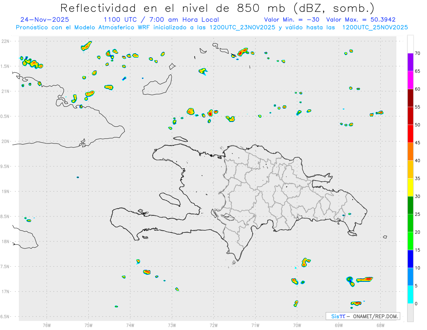Click the "1200UTC_25NOV2025" valid-until time
The width and height of the screenshot is (427, 330).
pyautogui.click(x=375, y=27)
